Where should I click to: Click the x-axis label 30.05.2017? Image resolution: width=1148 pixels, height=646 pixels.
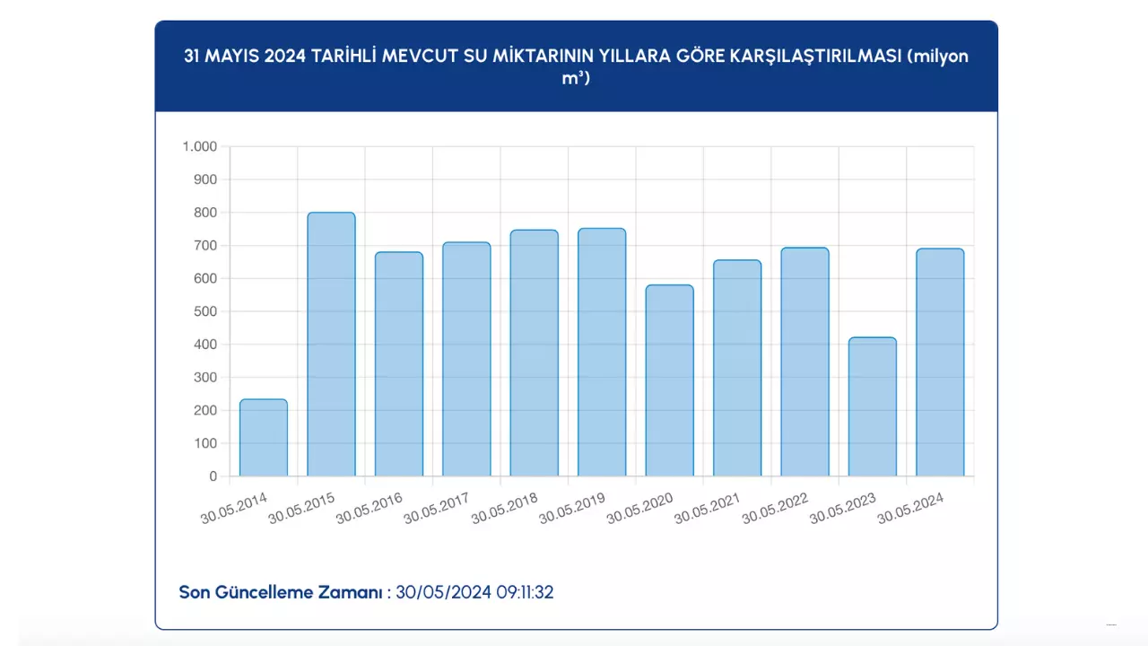click(x=438, y=507)
